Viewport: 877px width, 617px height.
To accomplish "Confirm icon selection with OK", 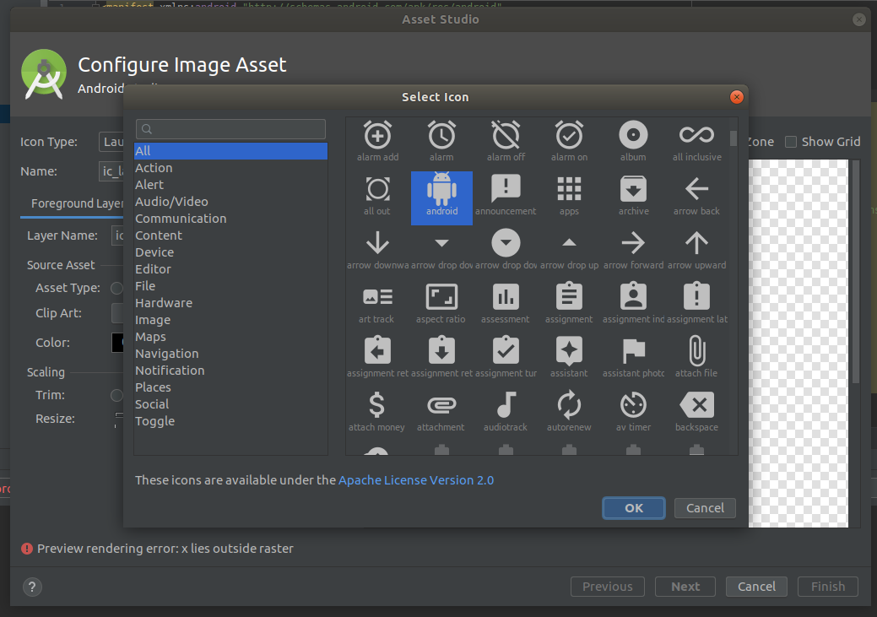I will click(633, 507).
